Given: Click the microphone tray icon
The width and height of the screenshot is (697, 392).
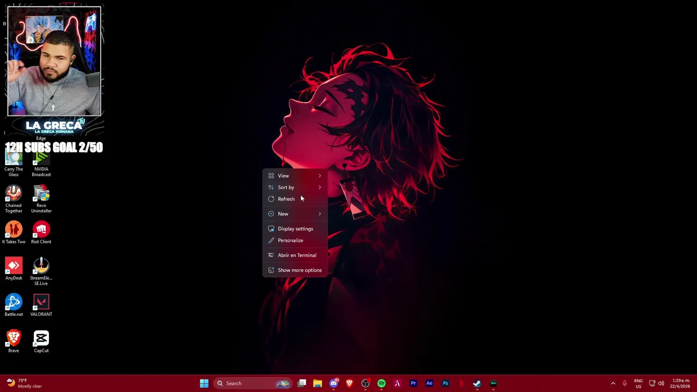Looking at the screenshot, I should click(x=625, y=383).
